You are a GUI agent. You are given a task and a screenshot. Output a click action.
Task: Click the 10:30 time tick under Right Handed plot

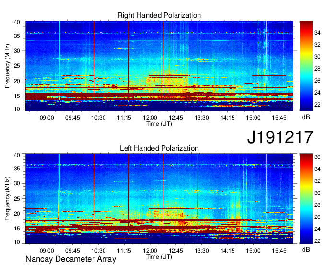tap(98, 118)
